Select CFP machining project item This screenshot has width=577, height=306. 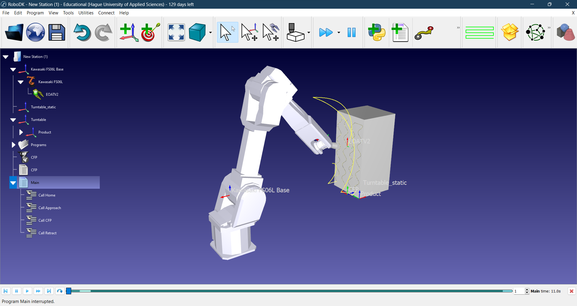coord(34,157)
